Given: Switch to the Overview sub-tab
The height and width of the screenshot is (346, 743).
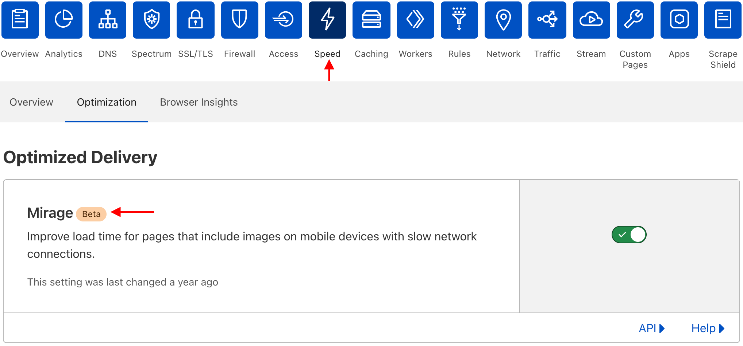Looking at the screenshot, I should (x=31, y=102).
